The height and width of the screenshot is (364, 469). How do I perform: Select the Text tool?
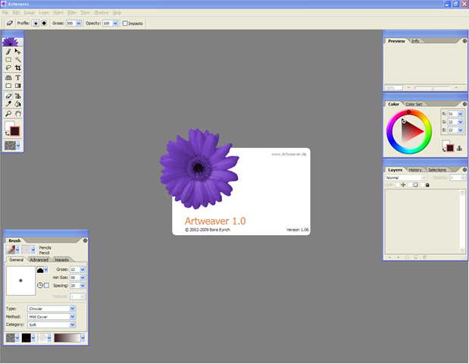click(18, 77)
